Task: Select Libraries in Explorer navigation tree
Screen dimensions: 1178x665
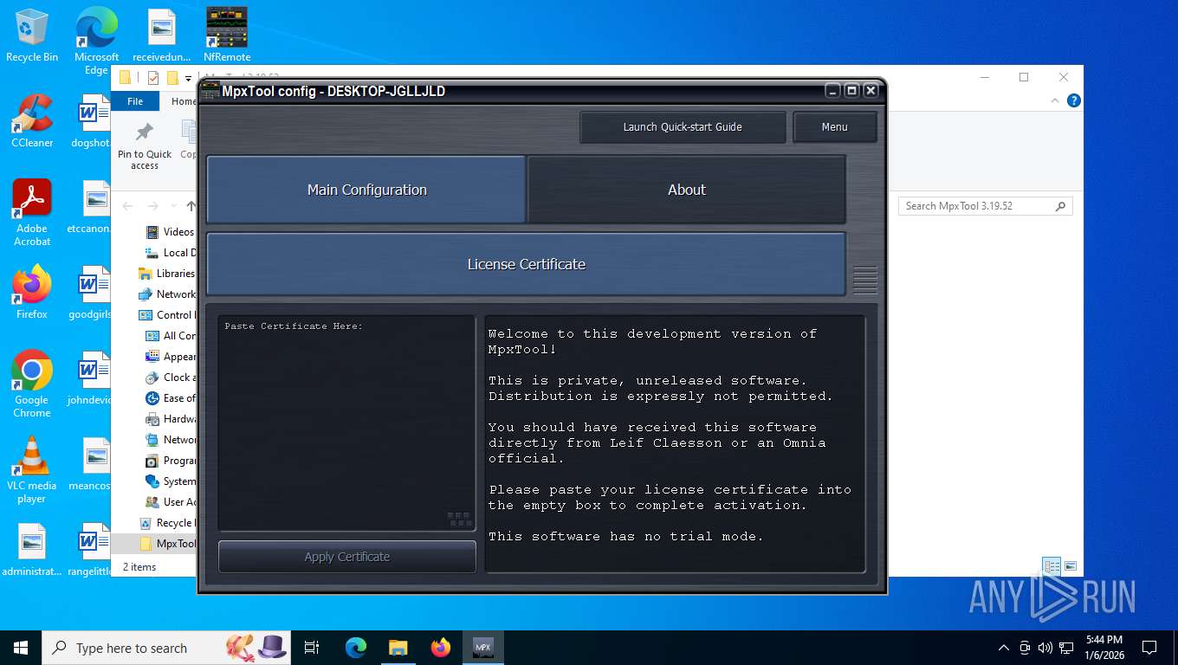Action: [166, 273]
